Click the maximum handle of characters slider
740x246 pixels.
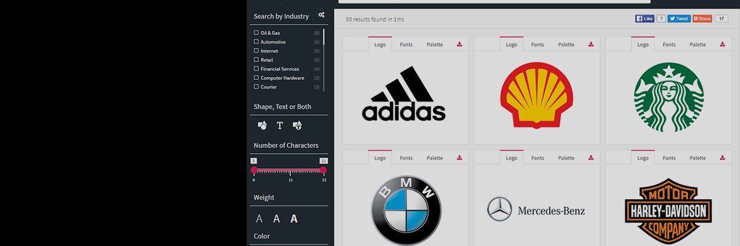tap(323, 170)
